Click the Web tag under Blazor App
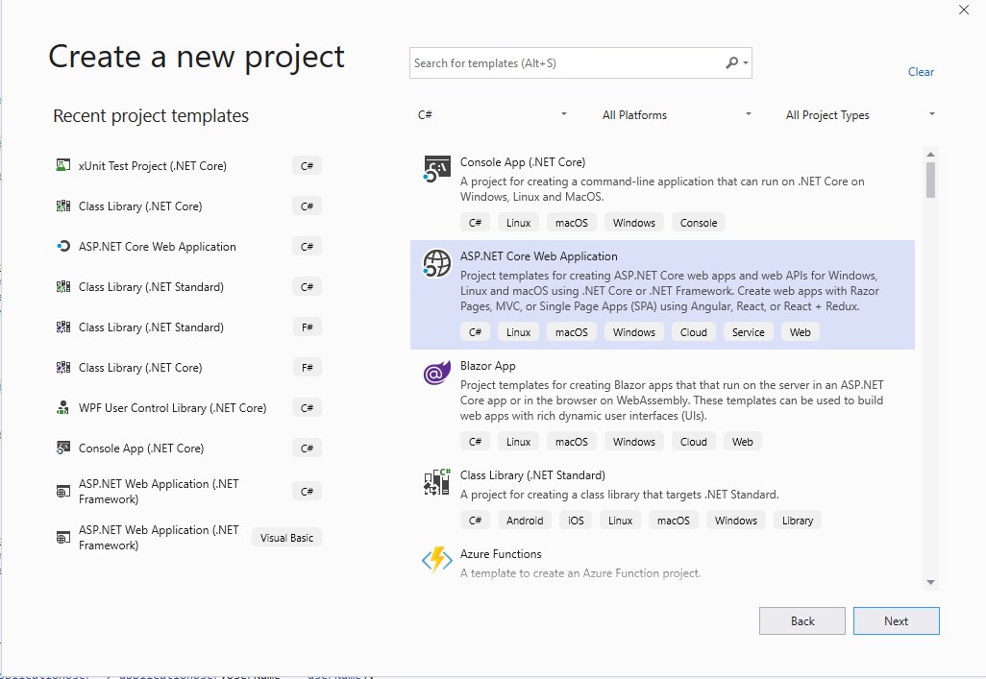 [x=742, y=442]
